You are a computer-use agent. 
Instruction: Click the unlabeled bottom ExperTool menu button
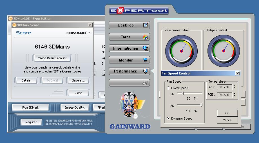pos(129,83)
